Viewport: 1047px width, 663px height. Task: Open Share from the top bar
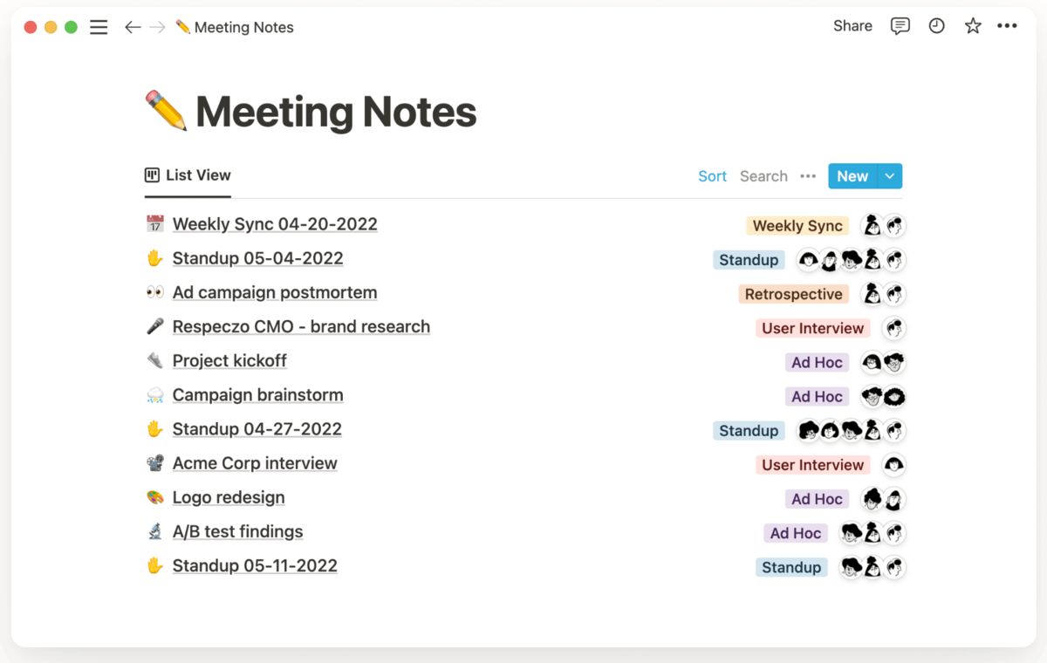click(x=852, y=26)
